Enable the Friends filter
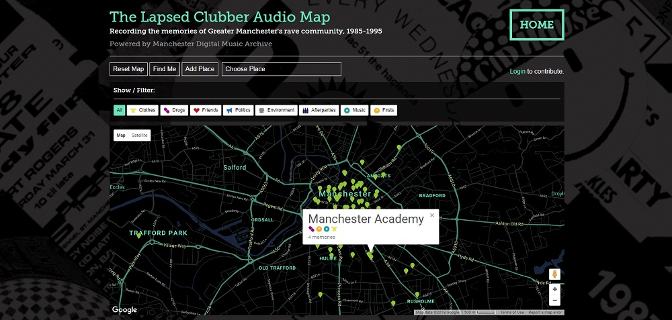Viewport: 672px width, 320px height. [206, 110]
